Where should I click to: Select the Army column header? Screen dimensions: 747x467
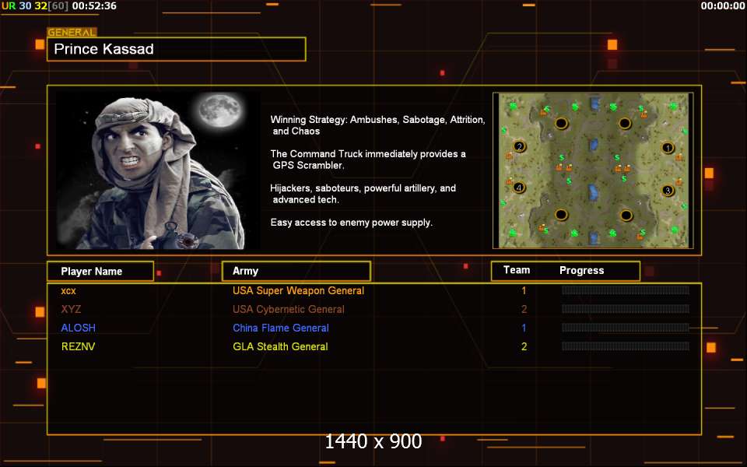pyautogui.click(x=296, y=272)
